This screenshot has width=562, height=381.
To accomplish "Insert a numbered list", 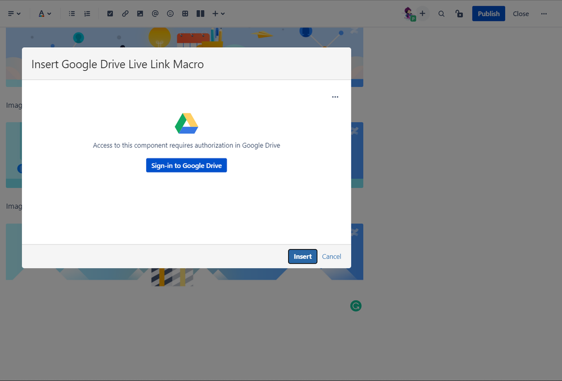I will pos(87,13).
